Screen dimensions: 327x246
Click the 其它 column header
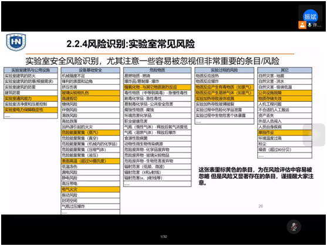(x=285, y=70)
